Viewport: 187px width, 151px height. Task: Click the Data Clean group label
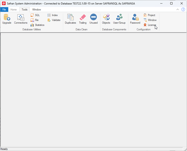pos(81,29)
